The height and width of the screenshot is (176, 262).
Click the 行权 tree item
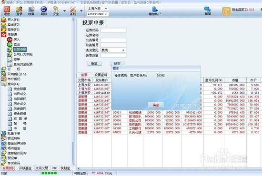click(x=14, y=69)
